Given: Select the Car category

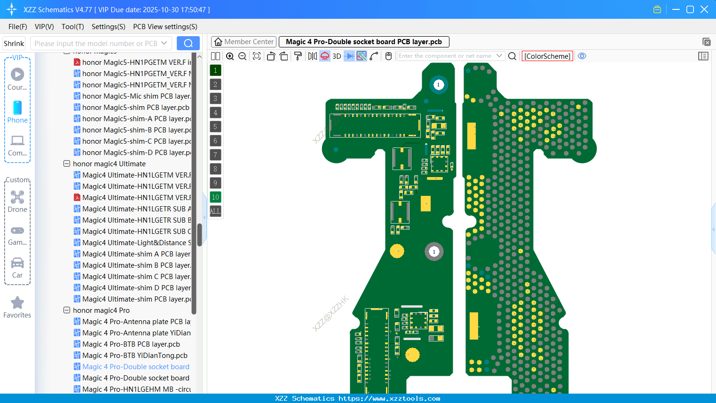Looking at the screenshot, I should pos(17,268).
